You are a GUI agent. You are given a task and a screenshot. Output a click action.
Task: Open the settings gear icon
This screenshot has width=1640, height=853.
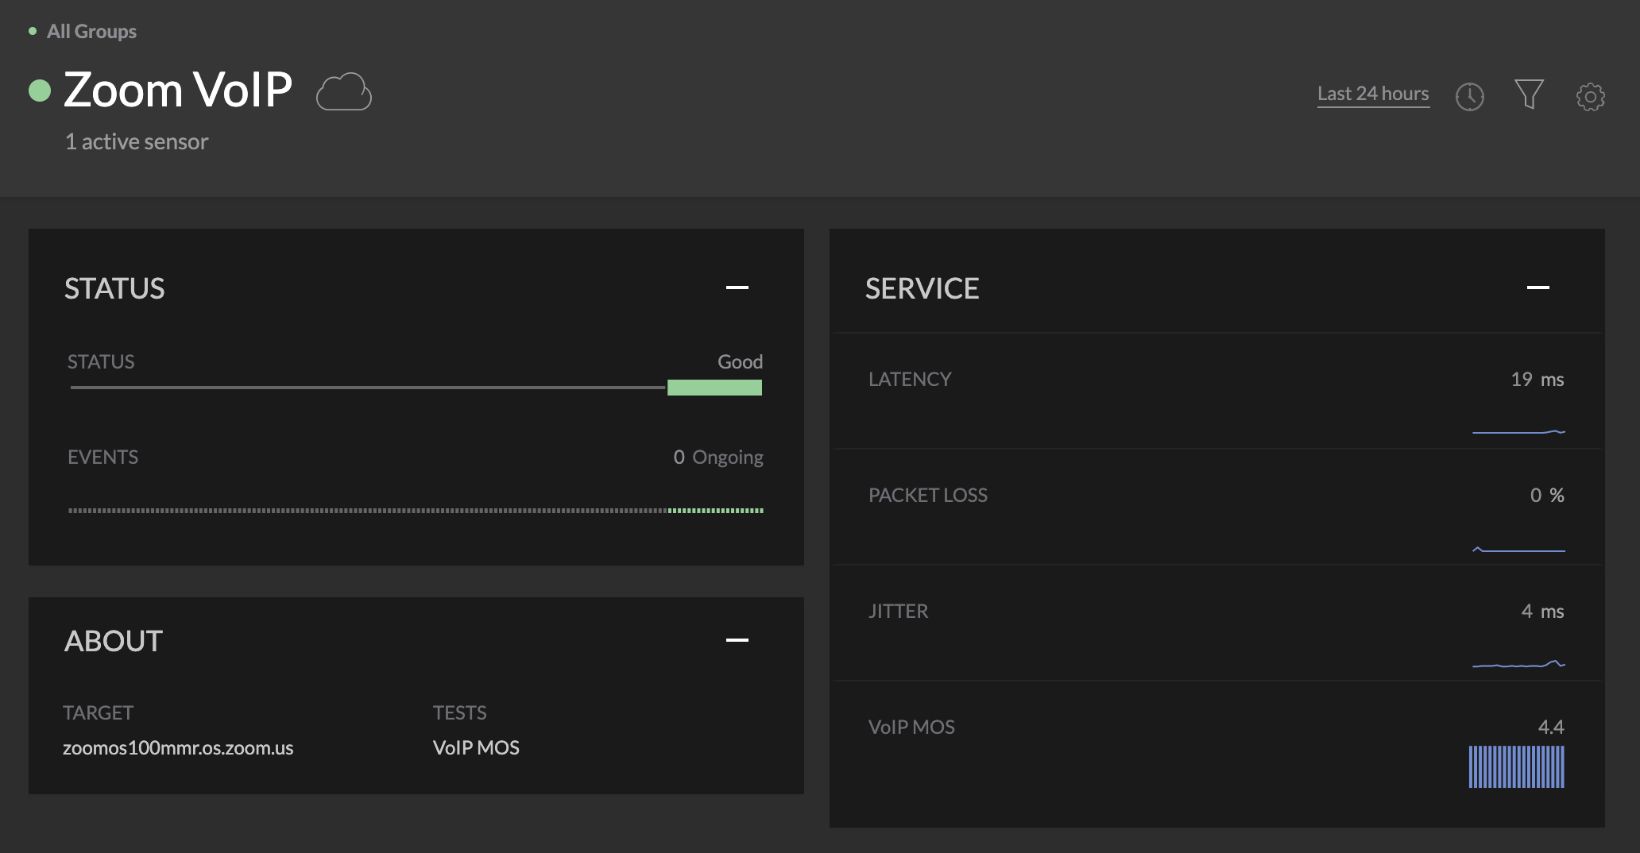[x=1590, y=97]
